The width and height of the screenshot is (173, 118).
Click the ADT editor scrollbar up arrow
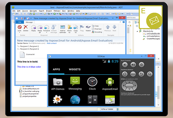click(x=128, y=26)
